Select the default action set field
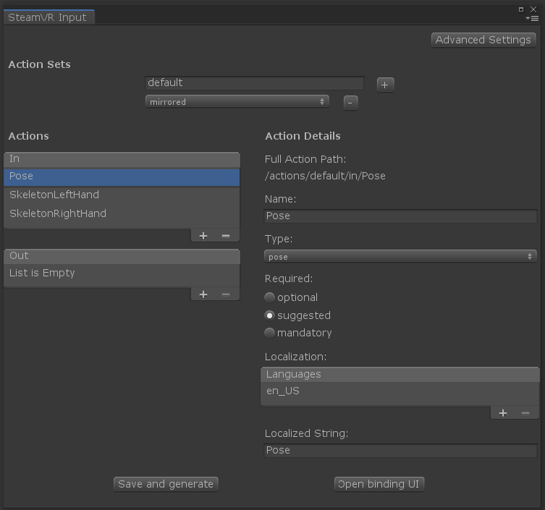 pyautogui.click(x=255, y=83)
